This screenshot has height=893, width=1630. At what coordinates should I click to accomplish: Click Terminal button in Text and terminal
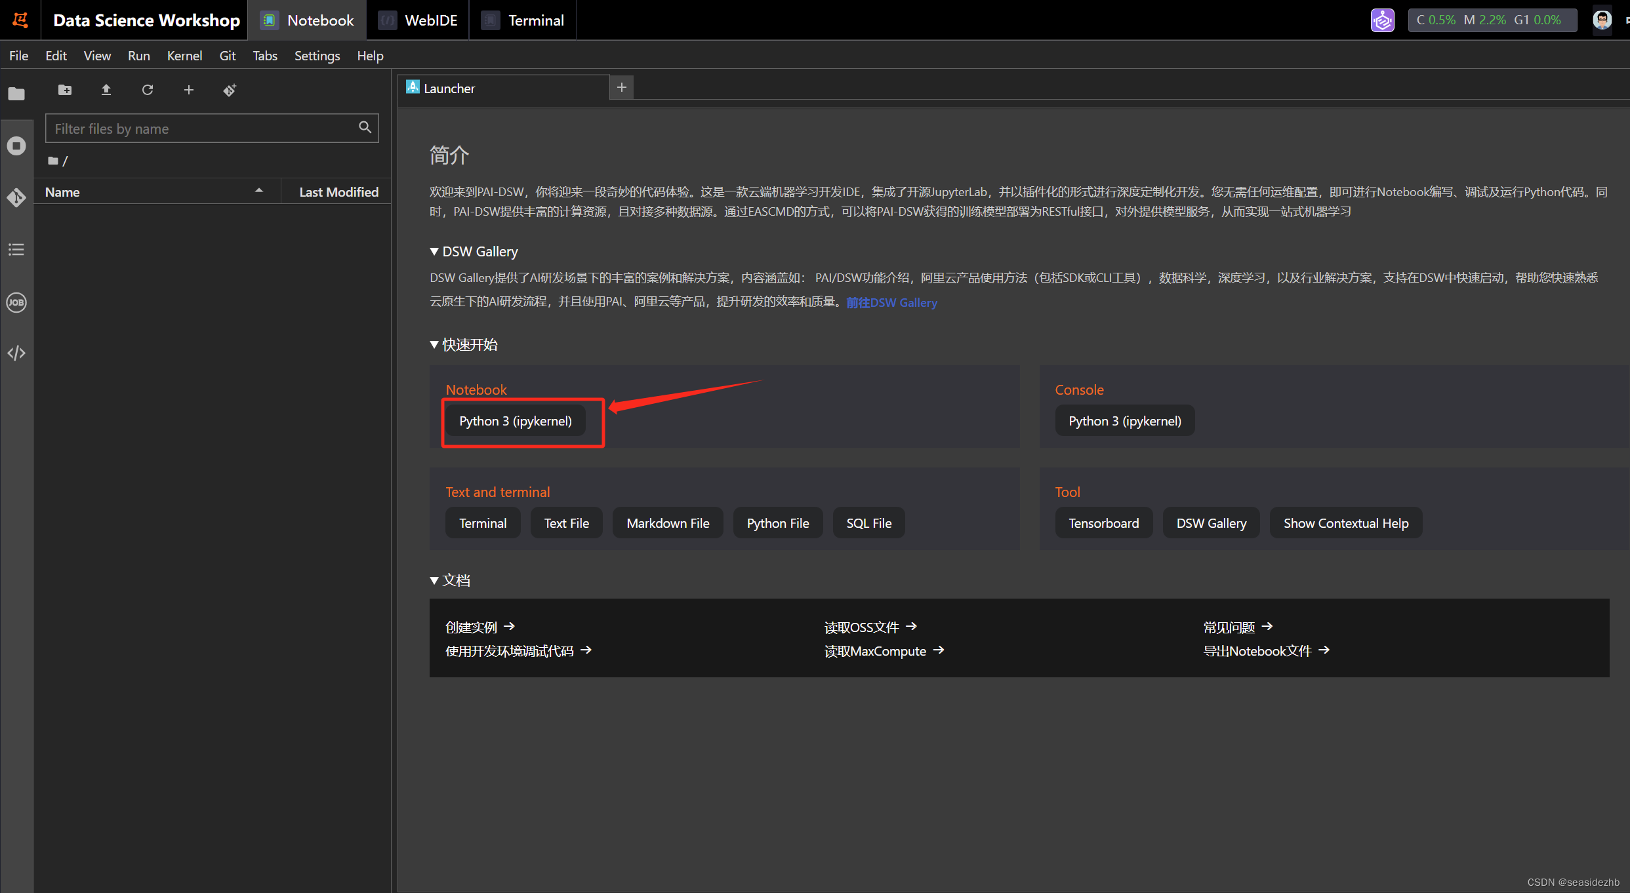pos(483,523)
